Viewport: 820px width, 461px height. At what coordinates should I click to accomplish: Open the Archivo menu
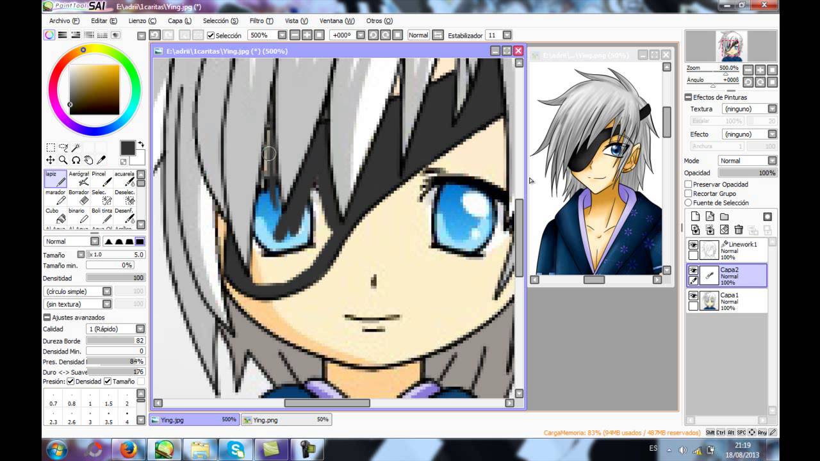(x=64, y=20)
